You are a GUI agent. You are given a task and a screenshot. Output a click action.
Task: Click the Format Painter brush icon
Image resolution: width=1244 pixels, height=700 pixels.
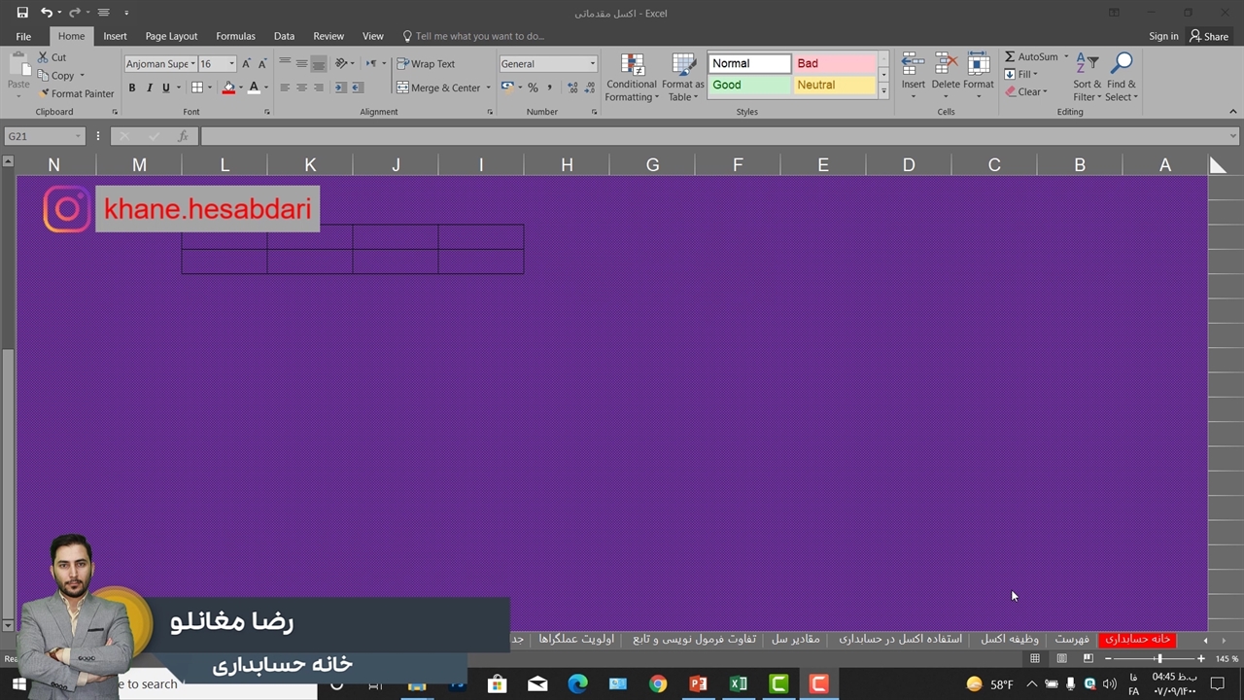pyautogui.click(x=44, y=94)
